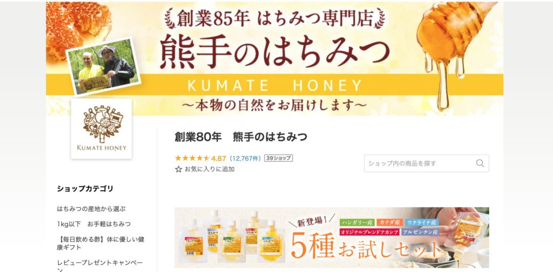This screenshot has width=553, height=272.
Task: Click the beekeepers photo in banner
Action: coord(103,66)
